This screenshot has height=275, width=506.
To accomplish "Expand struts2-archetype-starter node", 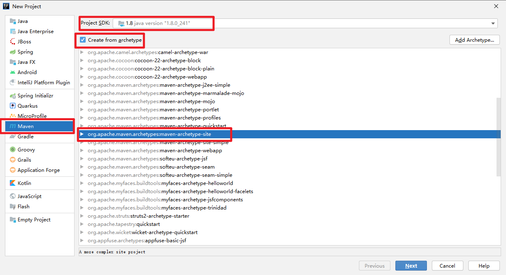I will pyautogui.click(x=82, y=216).
